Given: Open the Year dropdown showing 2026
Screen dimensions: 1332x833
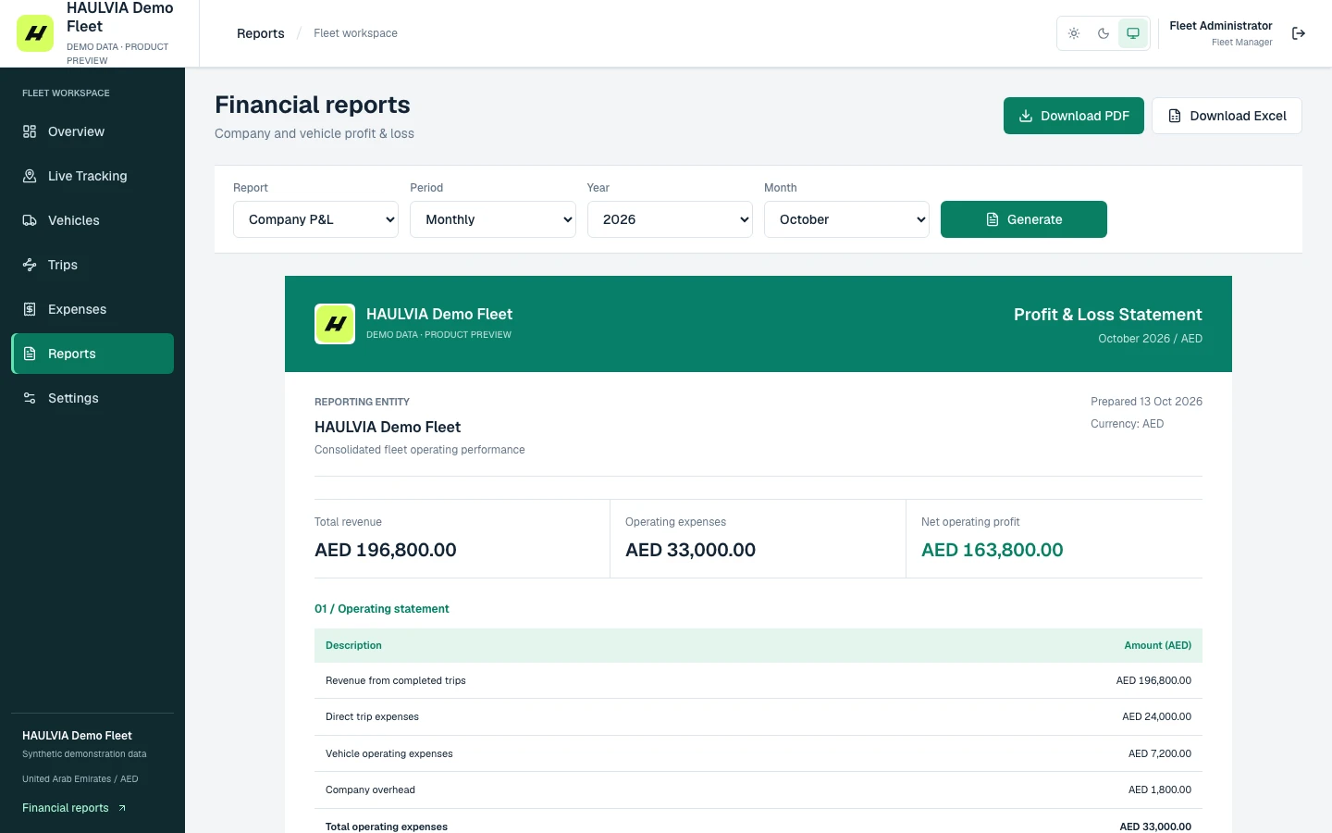Looking at the screenshot, I should click(670, 219).
